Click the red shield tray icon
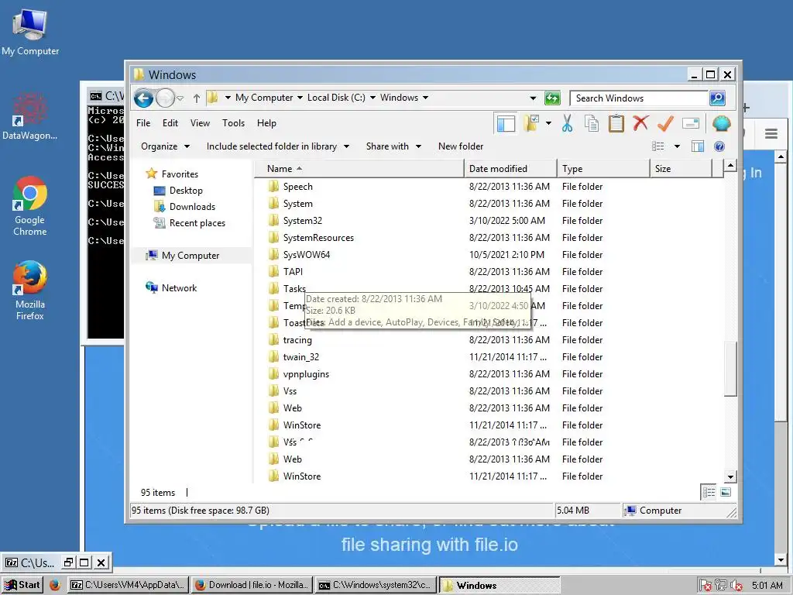Image resolution: width=793 pixels, height=595 pixels. [705, 586]
